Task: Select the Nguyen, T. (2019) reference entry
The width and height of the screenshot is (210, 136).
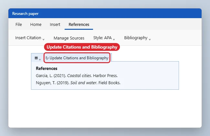Action: coord(78,83)
